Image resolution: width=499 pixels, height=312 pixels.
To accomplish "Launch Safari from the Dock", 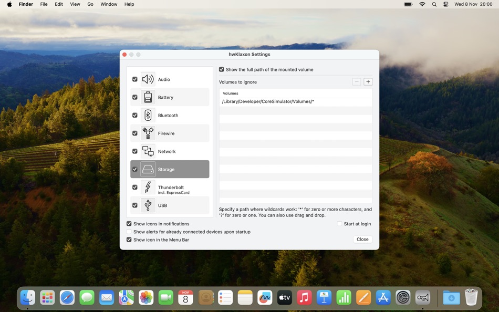I will click(x=67, y=298).
